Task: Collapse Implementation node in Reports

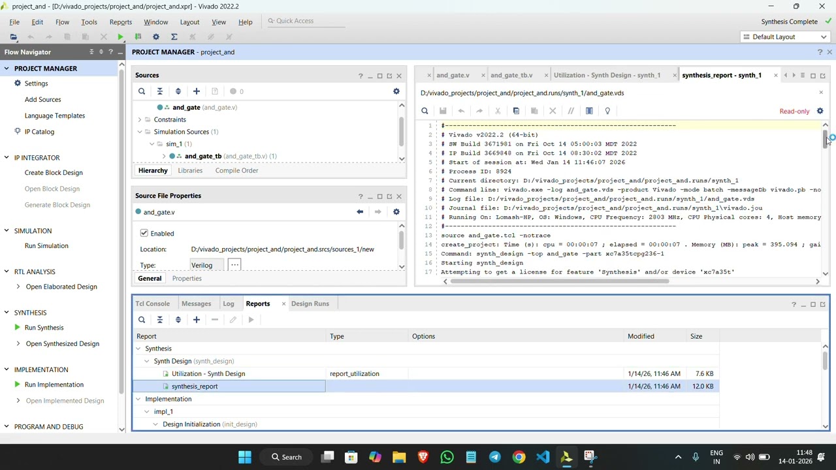Action: click(138, 399)
